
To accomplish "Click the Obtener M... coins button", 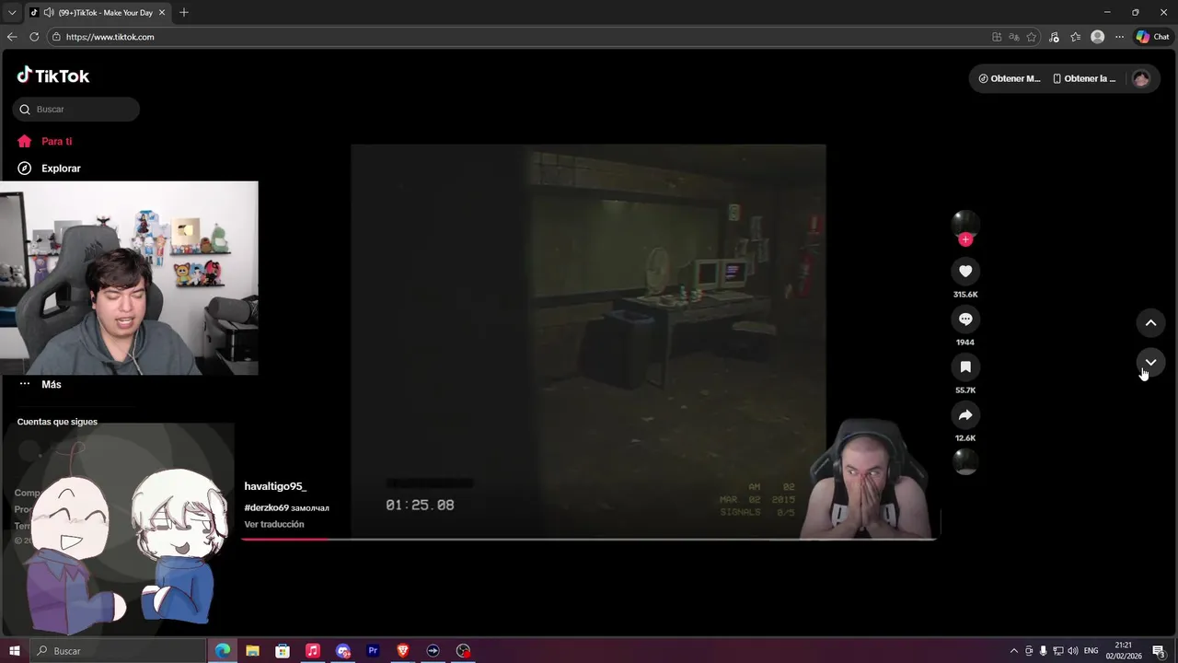I will tap(1010, 78).
